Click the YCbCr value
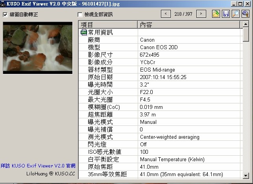253x184 pixels. tap(148, 62)
